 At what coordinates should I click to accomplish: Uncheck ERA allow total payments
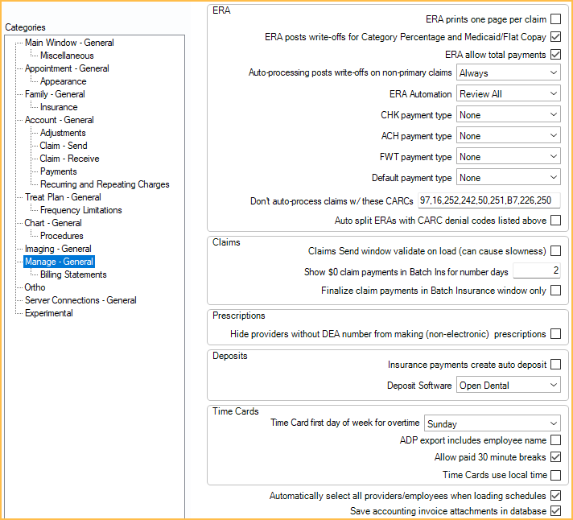tap(555, 55)
